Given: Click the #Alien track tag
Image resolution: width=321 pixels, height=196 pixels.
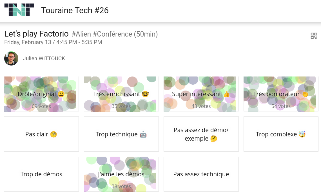Looking at the screenshot, I should tap(81, 34).
